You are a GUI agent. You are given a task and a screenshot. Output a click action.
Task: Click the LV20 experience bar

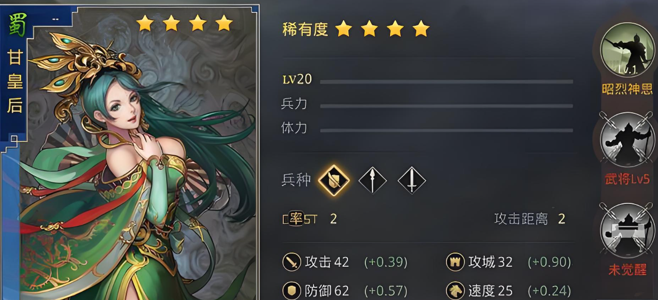point(446,82)
